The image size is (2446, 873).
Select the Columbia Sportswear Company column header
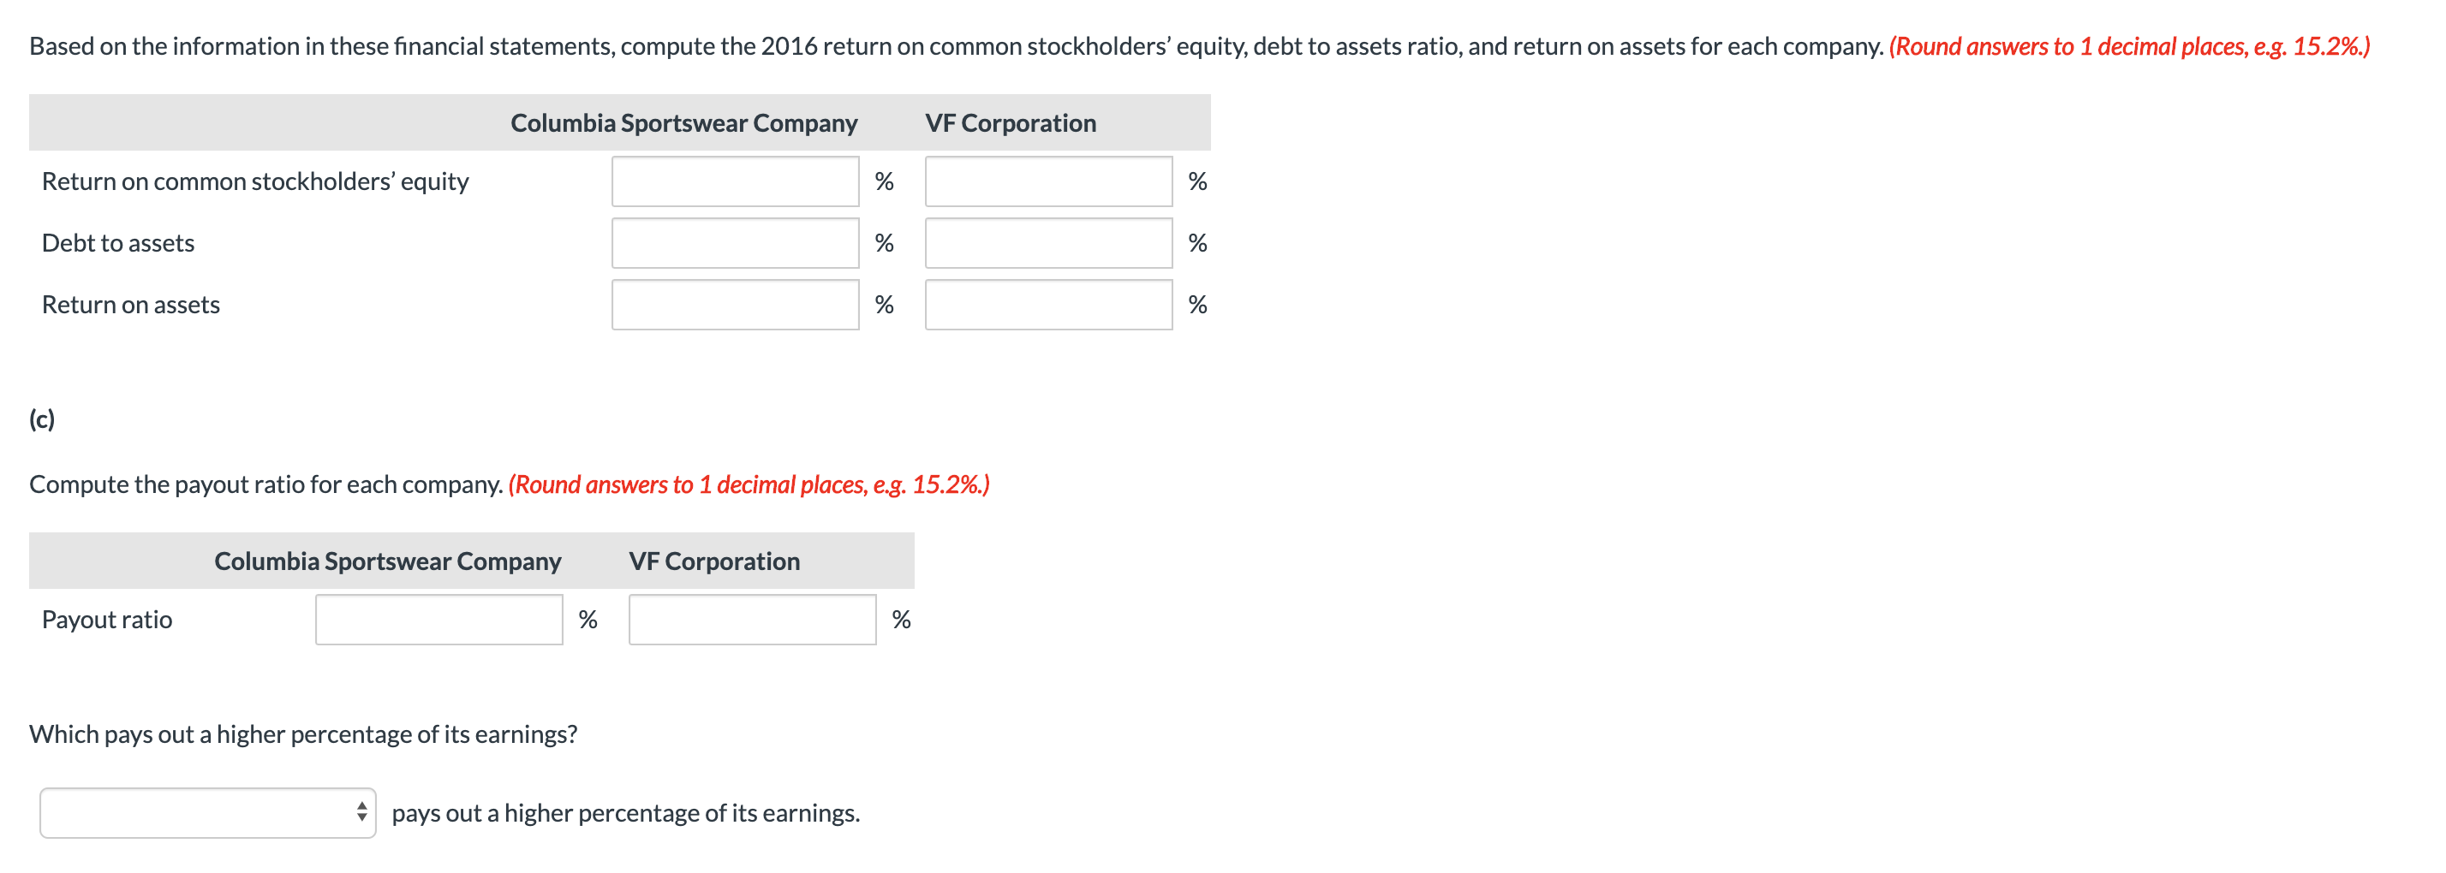pyautogui.click(x=683, y=122)
